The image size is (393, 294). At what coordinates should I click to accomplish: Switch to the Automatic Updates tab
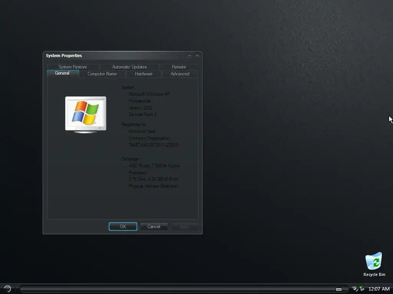pos(130,67)
